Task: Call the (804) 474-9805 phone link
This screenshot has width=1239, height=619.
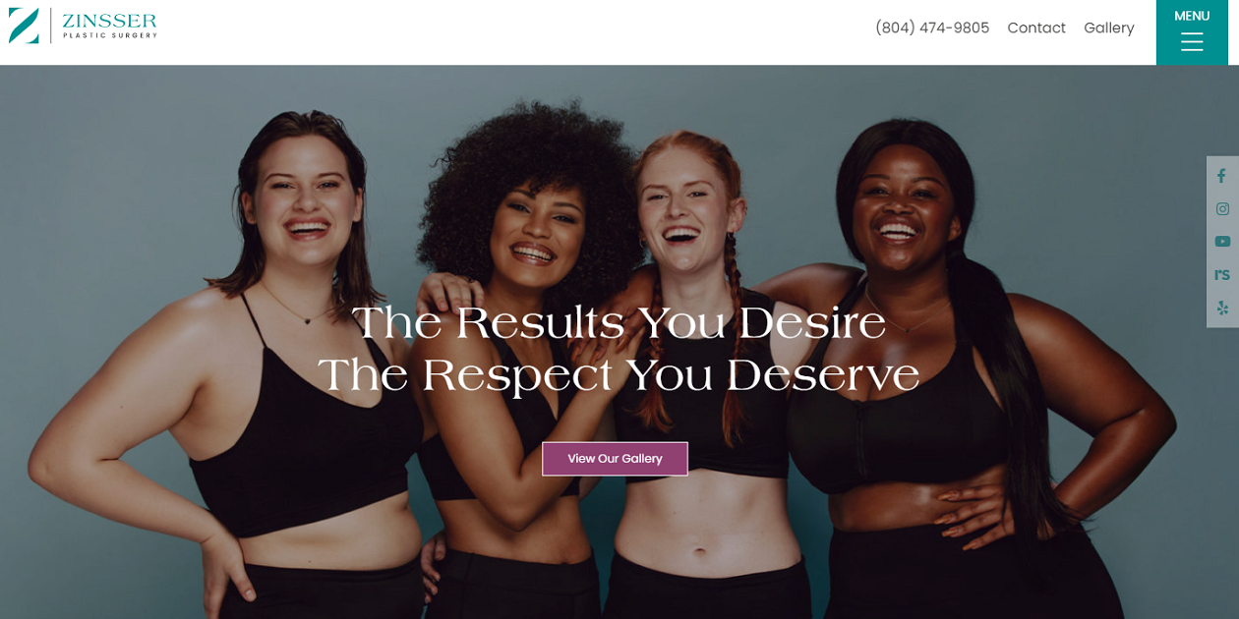Action: (932, 28)
